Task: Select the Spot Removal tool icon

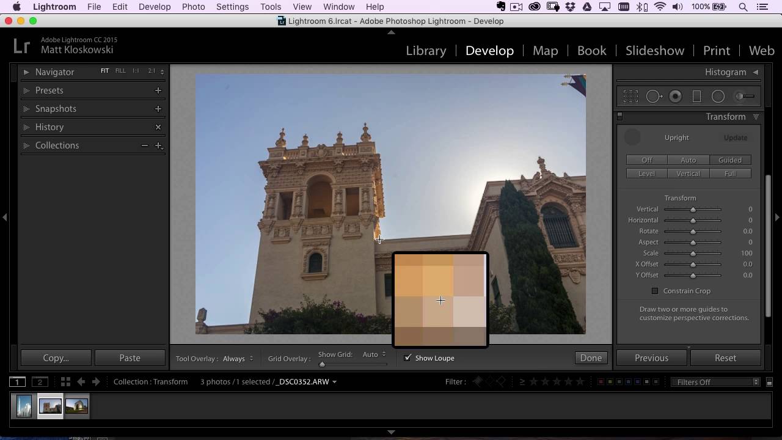Action: (654, 97)
